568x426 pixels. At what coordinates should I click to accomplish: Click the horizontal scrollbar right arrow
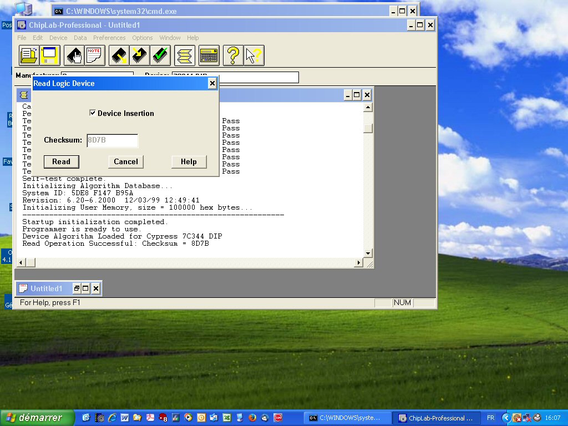359,262
